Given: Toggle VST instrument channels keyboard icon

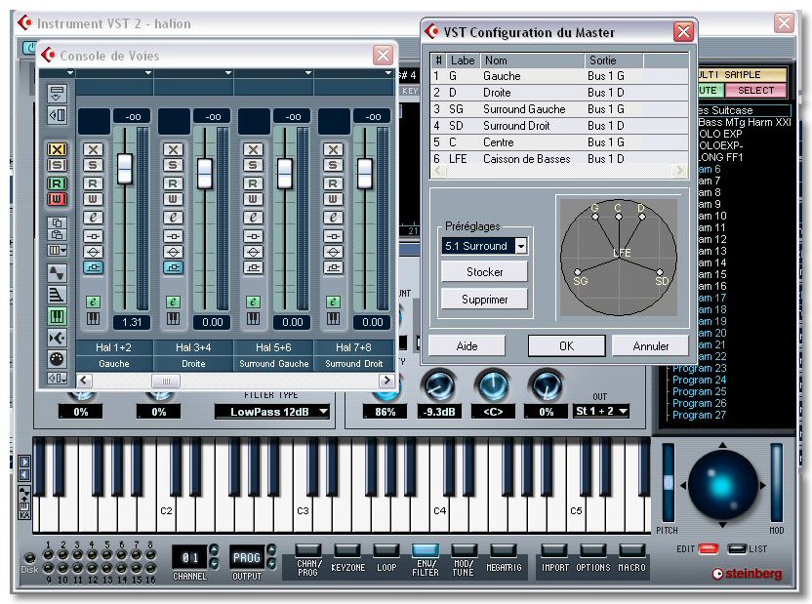Looking at the screenshot, I should (57, 316).
